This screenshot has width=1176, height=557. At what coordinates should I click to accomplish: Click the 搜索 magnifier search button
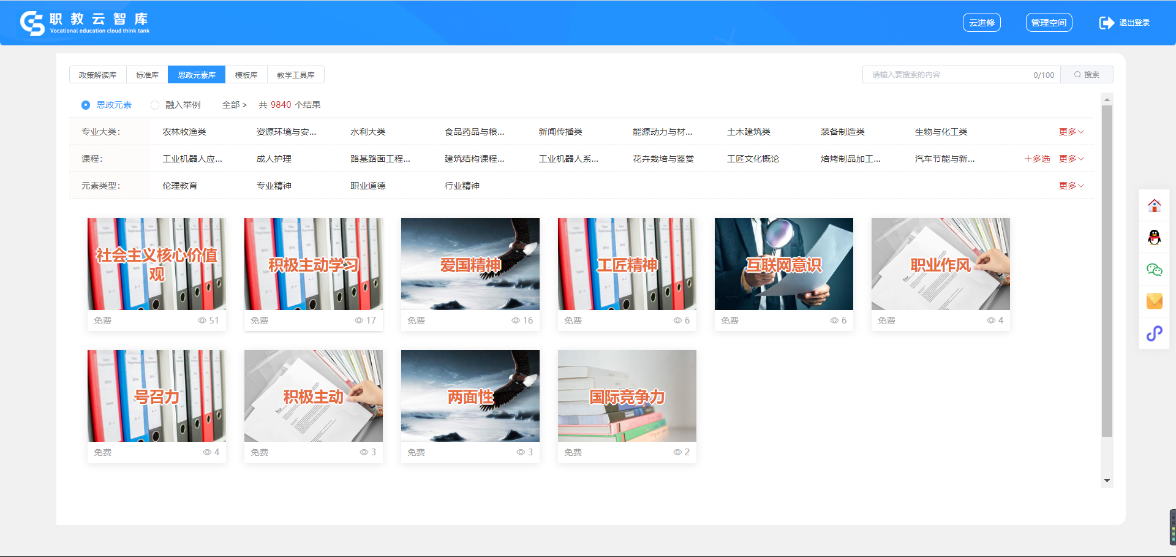click(1087, 75)
